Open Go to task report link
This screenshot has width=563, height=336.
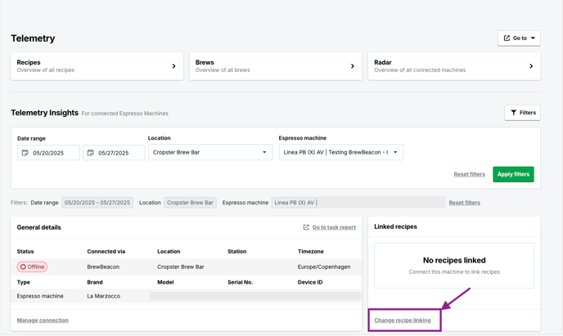point(334,227)
